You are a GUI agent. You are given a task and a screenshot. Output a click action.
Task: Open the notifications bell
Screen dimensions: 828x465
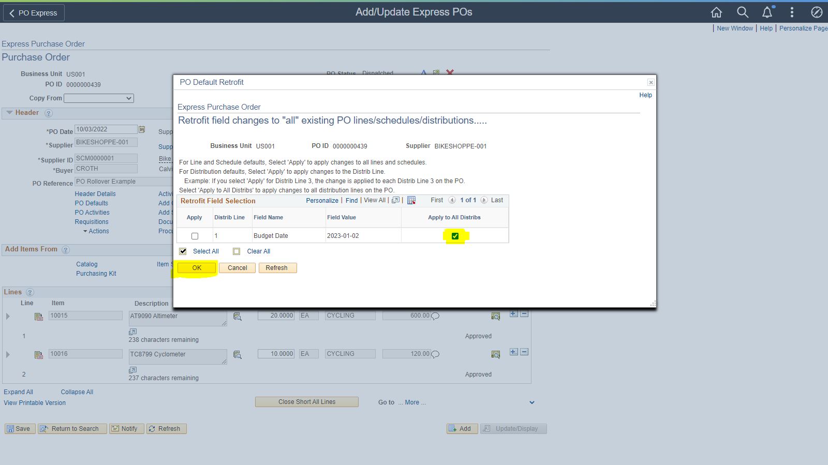767,12
